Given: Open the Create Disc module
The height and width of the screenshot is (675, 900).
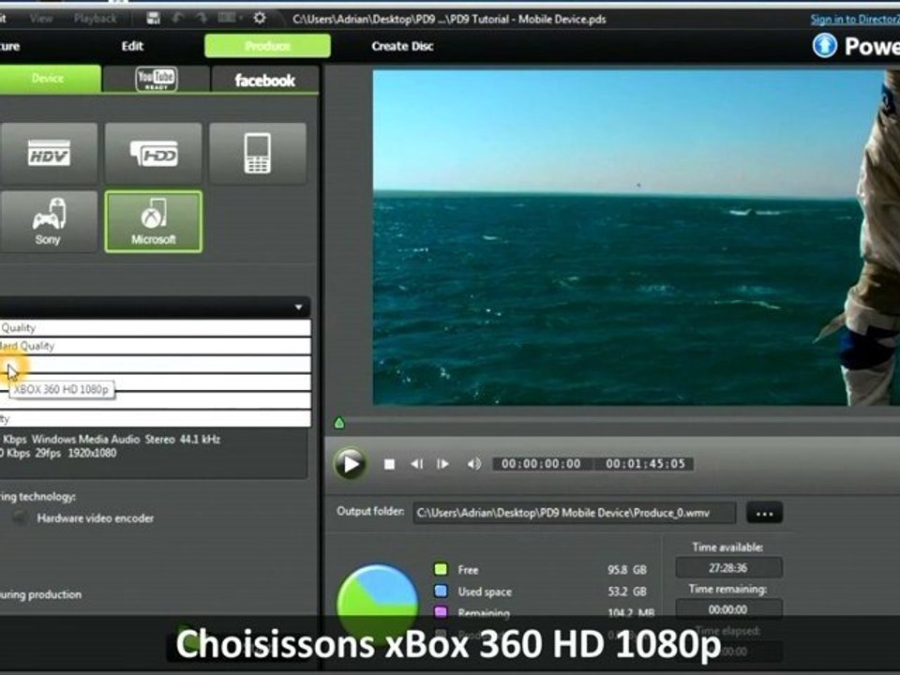Looking at the screenshot, I should pyautogui.click(x=402, y=46).
